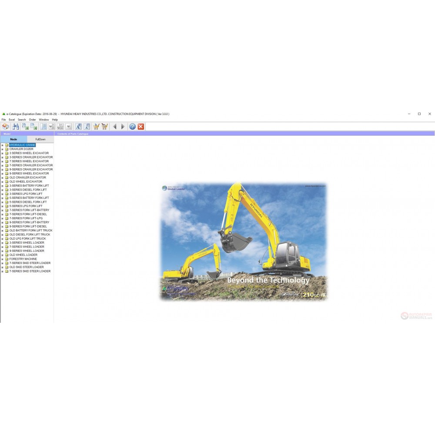Expand 7-SERIES WHEEL LOADER node
The width and height of the screenshot is (435, 435).
[3, 247]
